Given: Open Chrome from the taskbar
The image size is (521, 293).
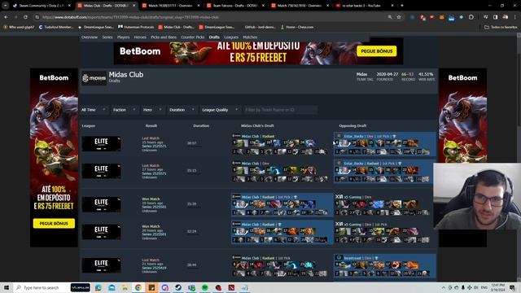Looking at the screenshot, I should coord(138,287).
